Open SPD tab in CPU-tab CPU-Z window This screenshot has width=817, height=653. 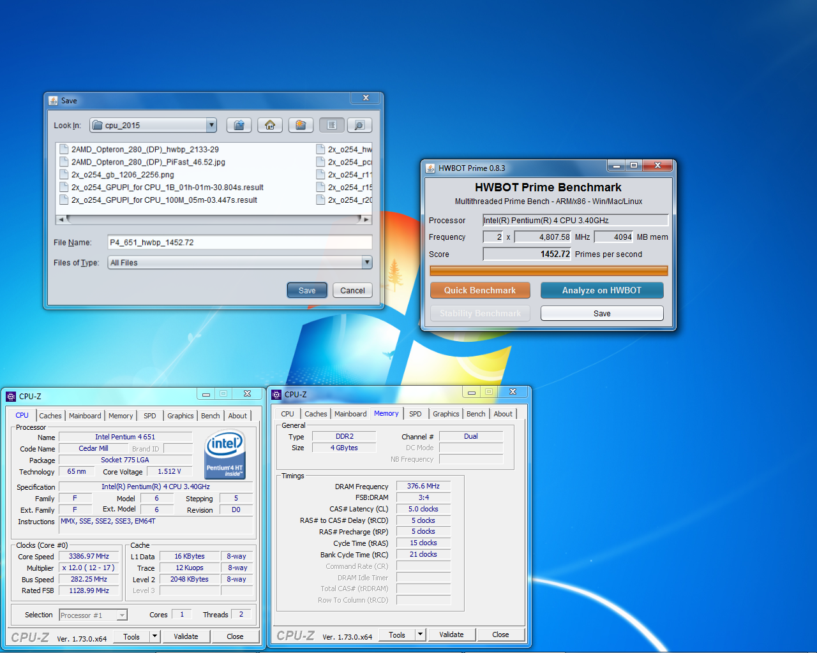[x=150, y=416]
